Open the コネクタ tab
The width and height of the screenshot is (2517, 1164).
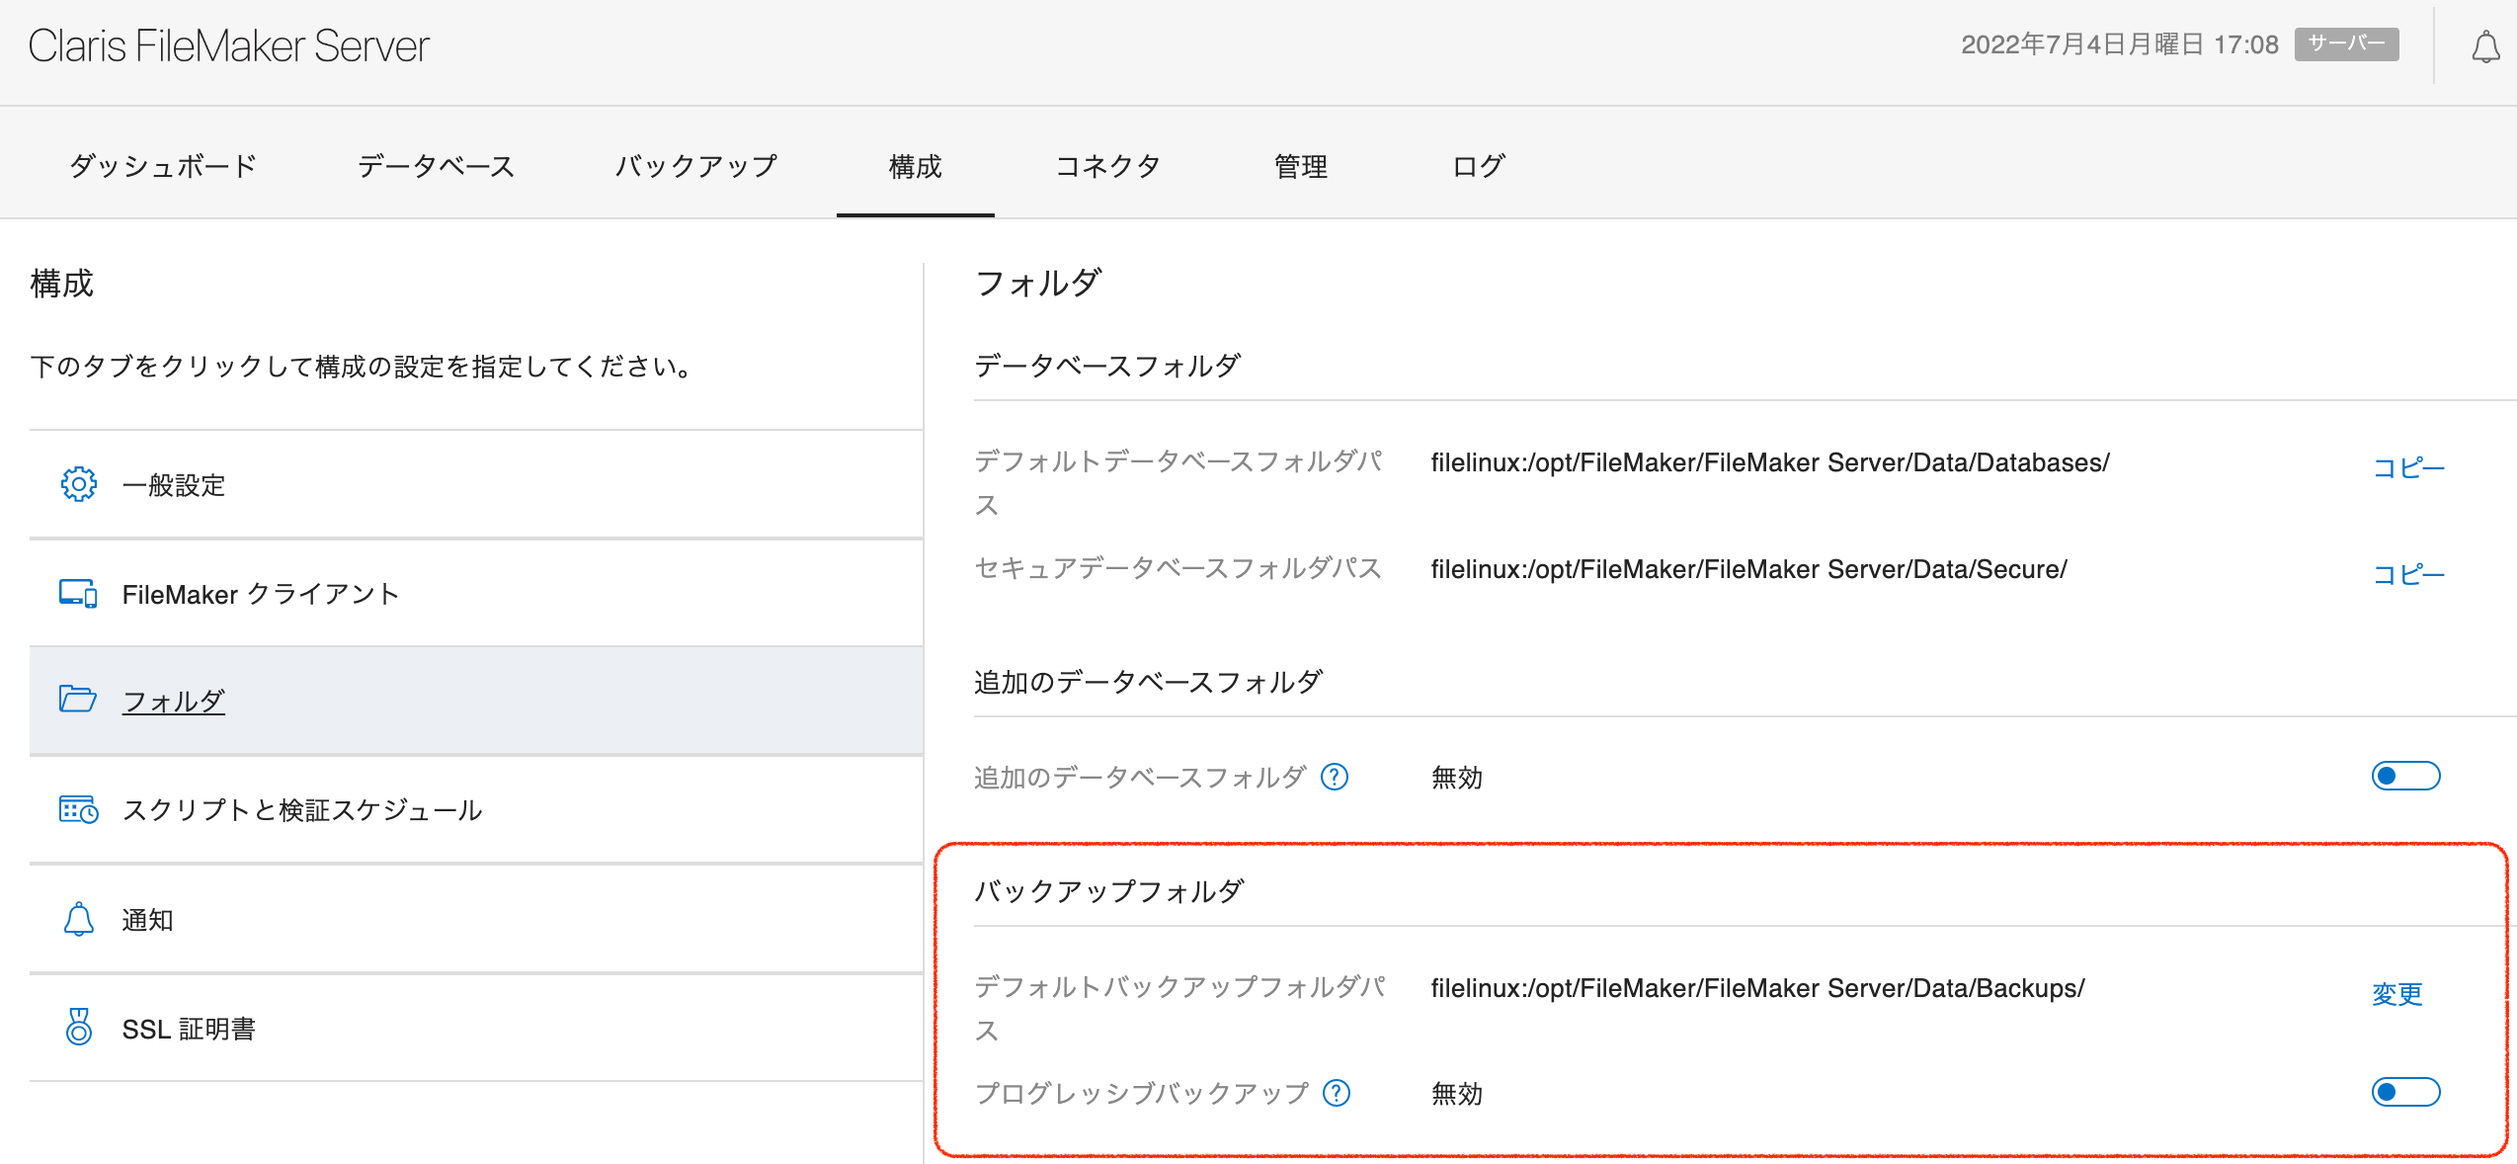coord(1107,166)
